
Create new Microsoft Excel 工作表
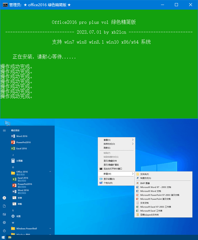(x=163, y=211)
